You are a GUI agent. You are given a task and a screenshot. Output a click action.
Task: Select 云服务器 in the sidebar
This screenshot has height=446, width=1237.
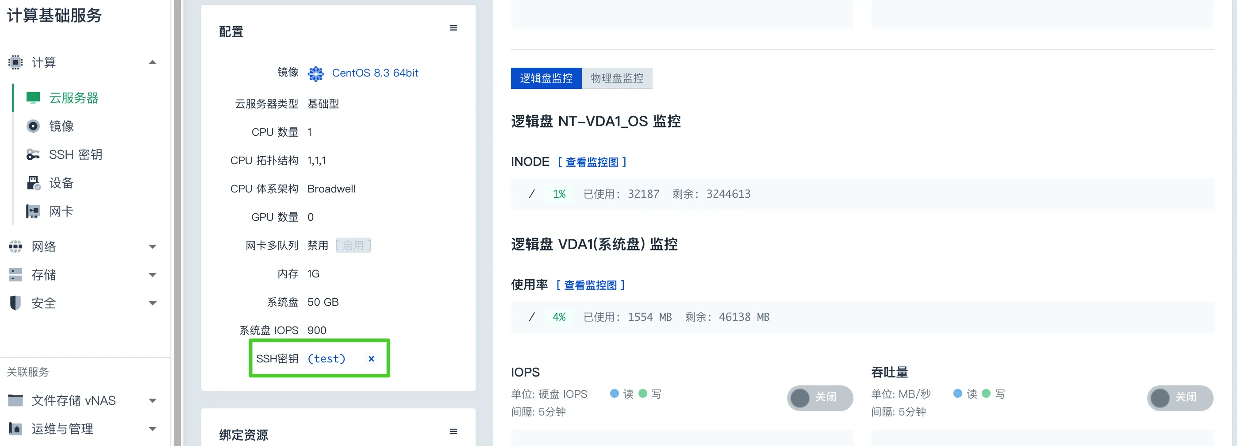tap(73, 98)
